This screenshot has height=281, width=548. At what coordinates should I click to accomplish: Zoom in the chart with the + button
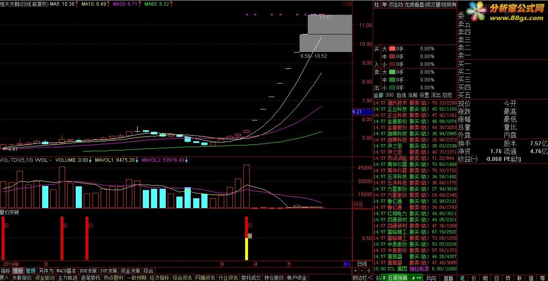tap(356, 271)
